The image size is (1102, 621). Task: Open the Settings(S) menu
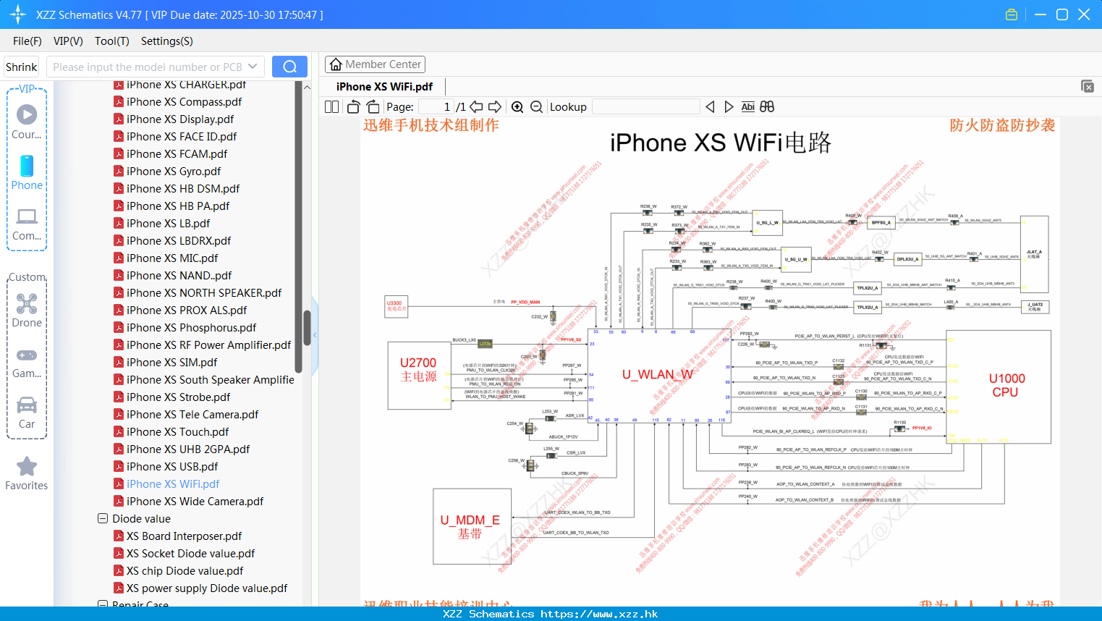(x=167, y=41)
